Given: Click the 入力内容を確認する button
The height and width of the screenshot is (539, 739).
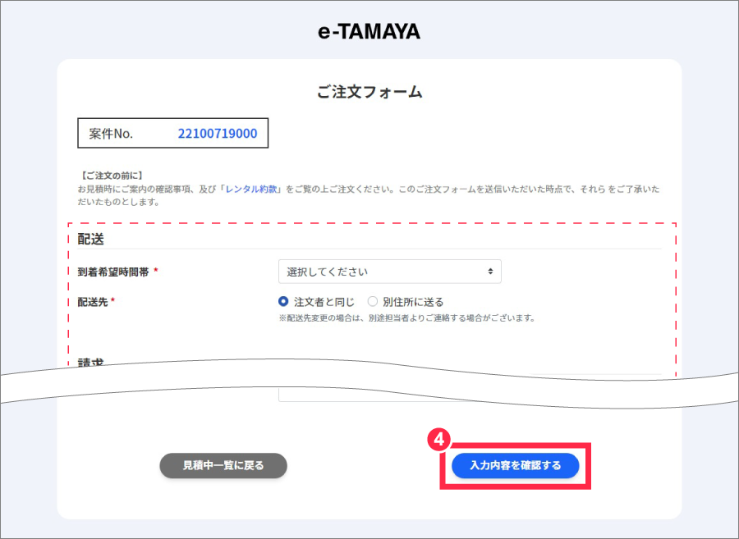Looking at the screenshot, I should [x=515, y=465].
